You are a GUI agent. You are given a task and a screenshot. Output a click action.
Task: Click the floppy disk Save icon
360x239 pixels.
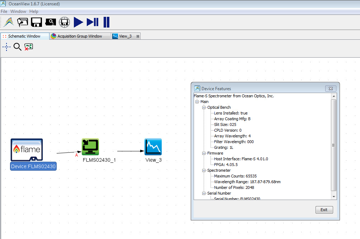coord(37,22)
